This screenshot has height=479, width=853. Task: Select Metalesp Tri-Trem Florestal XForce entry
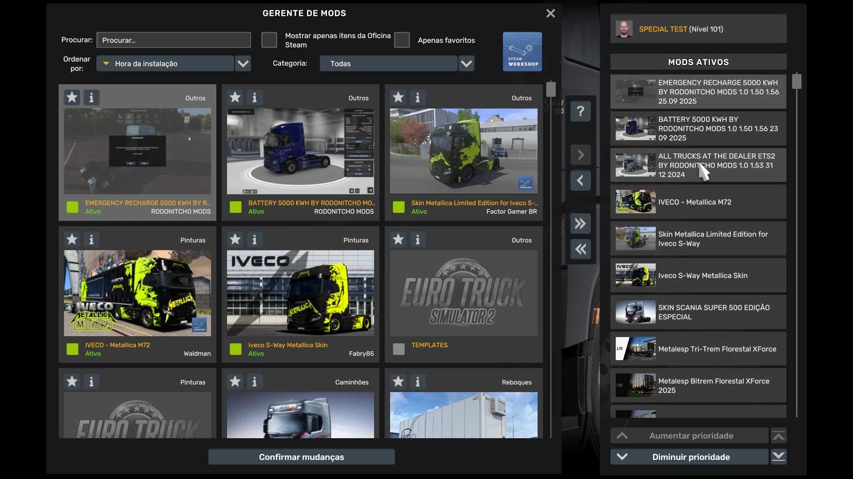coord(698,349)
